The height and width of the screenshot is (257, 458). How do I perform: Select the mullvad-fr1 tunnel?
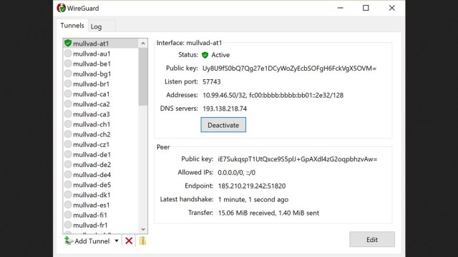[101, 225]
